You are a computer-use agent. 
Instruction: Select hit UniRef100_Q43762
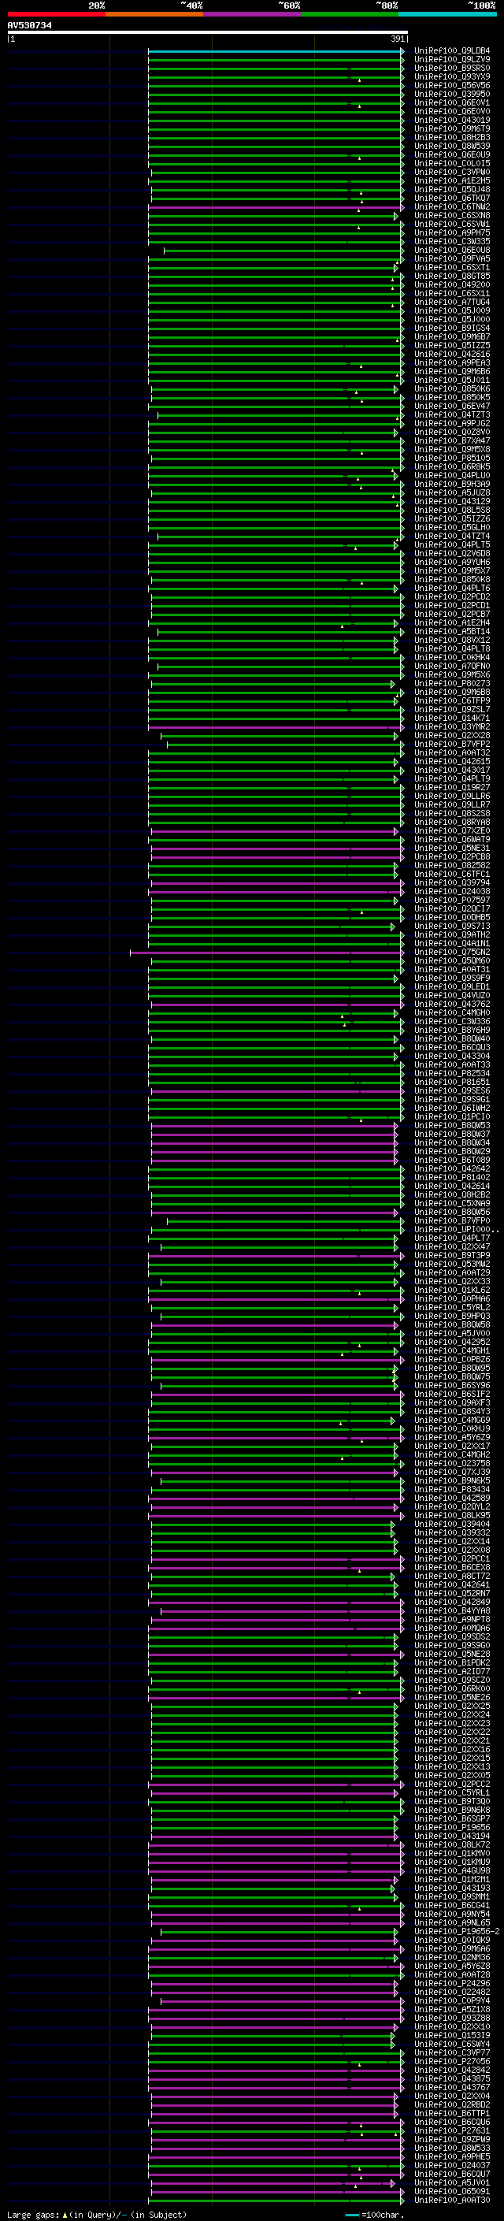pos(452,1004)
